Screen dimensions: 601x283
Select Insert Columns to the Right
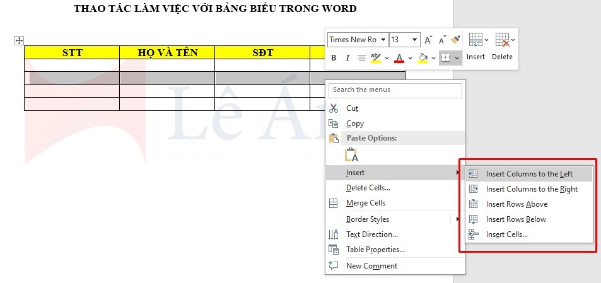point(532,189)
